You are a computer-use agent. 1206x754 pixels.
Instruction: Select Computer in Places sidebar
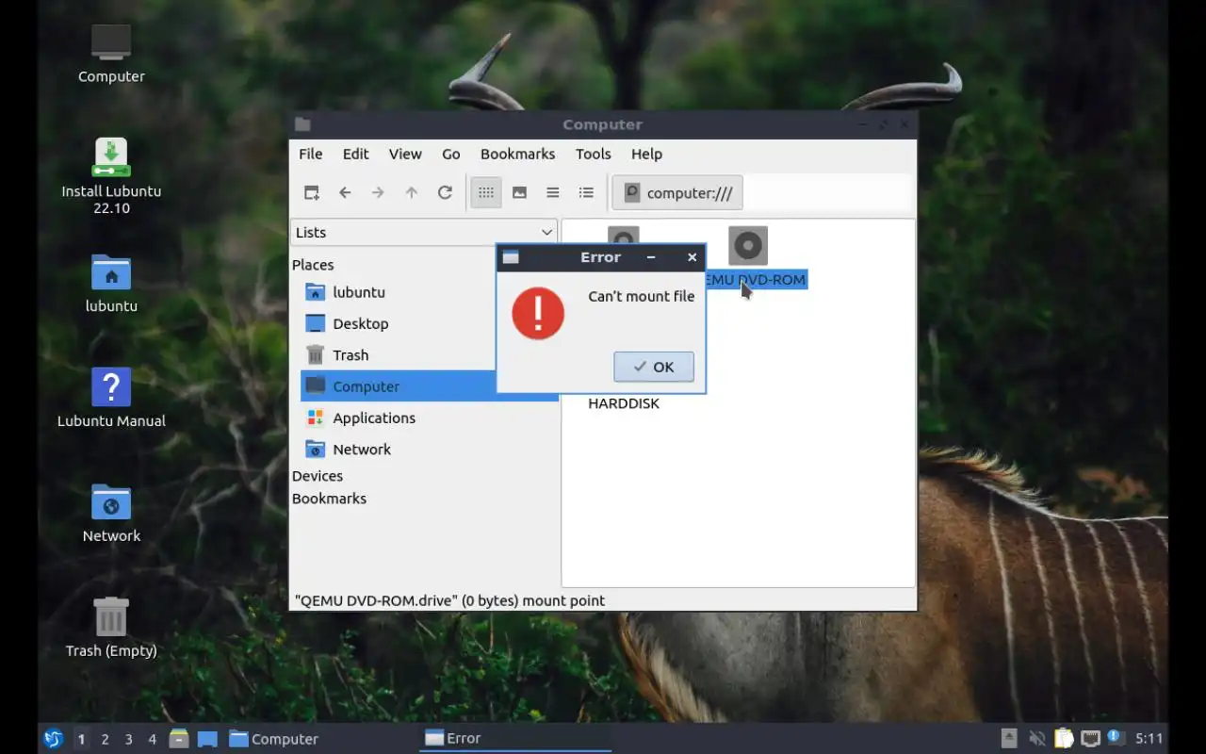(429, 386)
